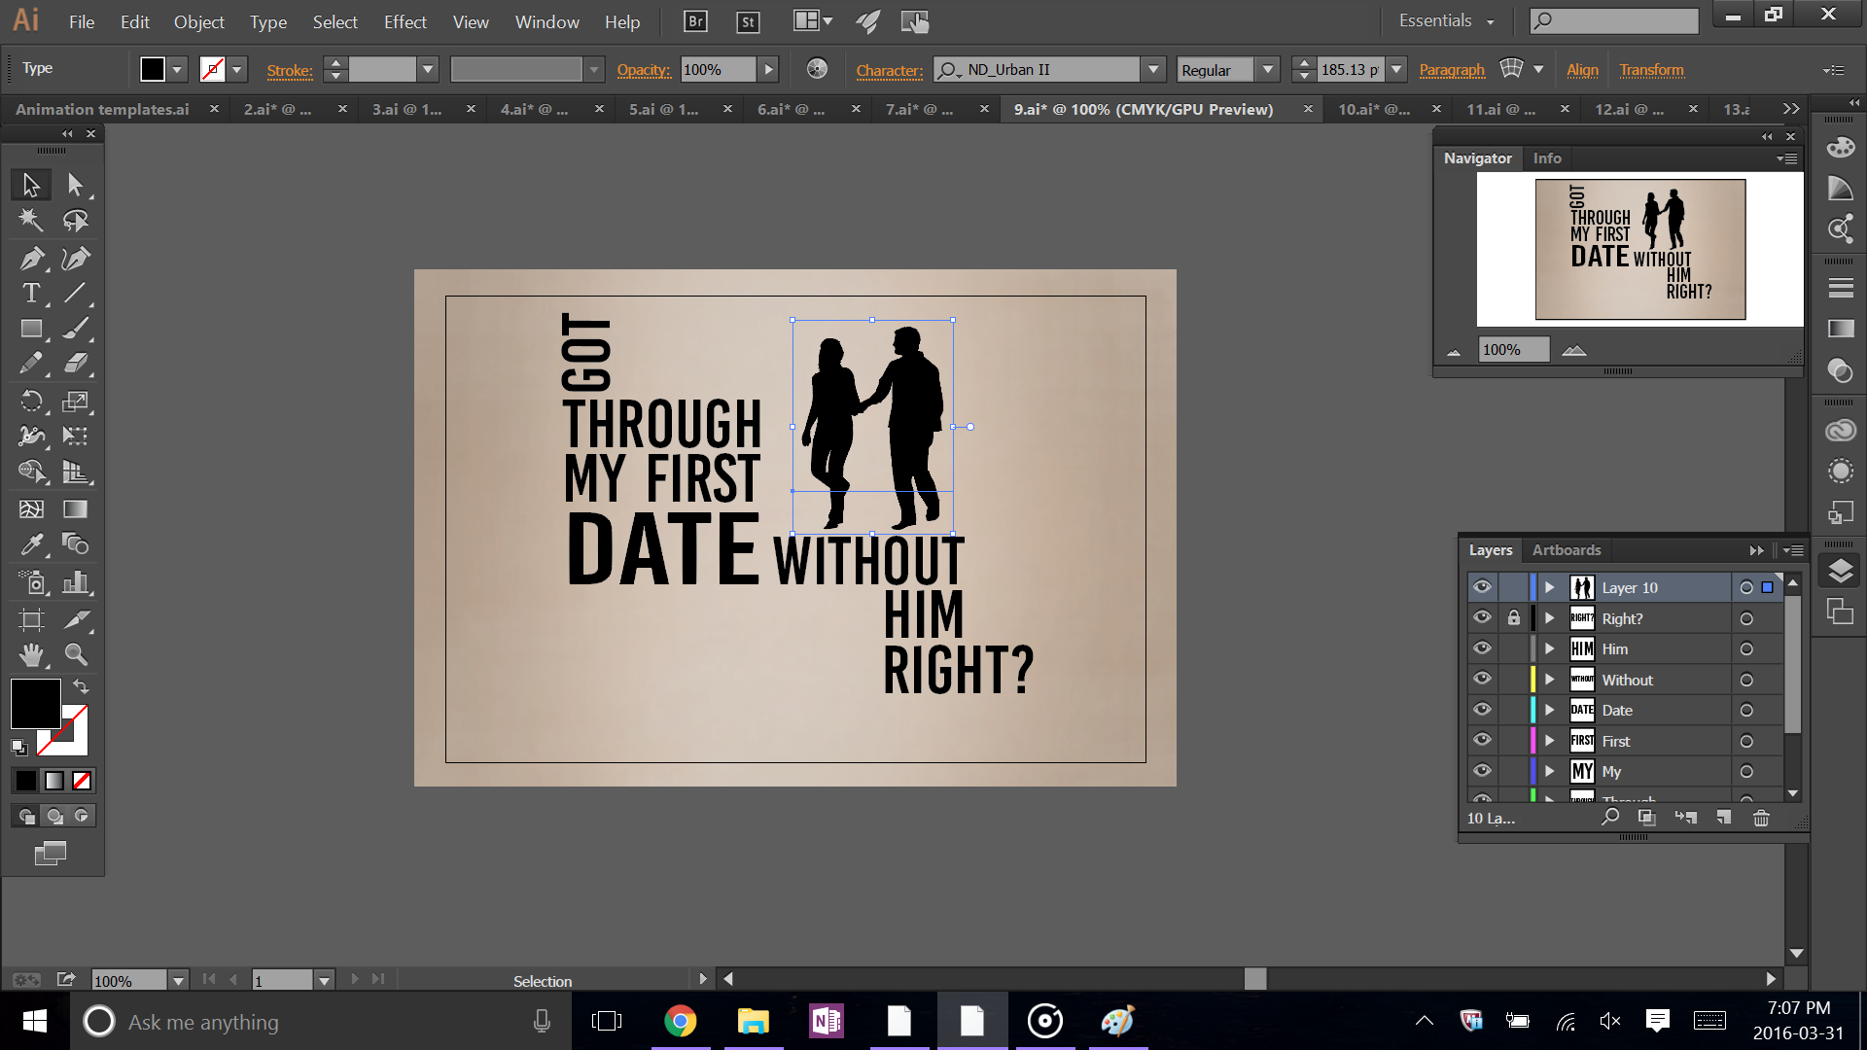
Task: Select the Direct Selection tool
Action: click(x=76, y=184)
